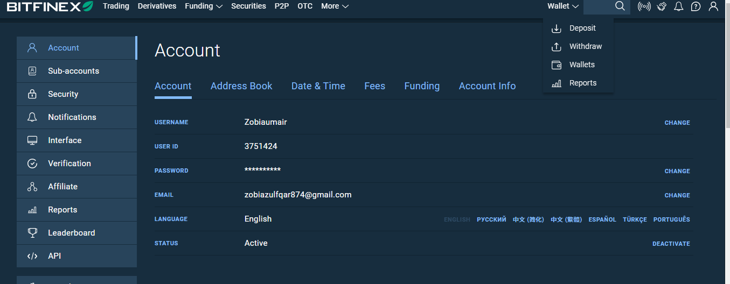Open the notifications bell in header

click(679, 6)
